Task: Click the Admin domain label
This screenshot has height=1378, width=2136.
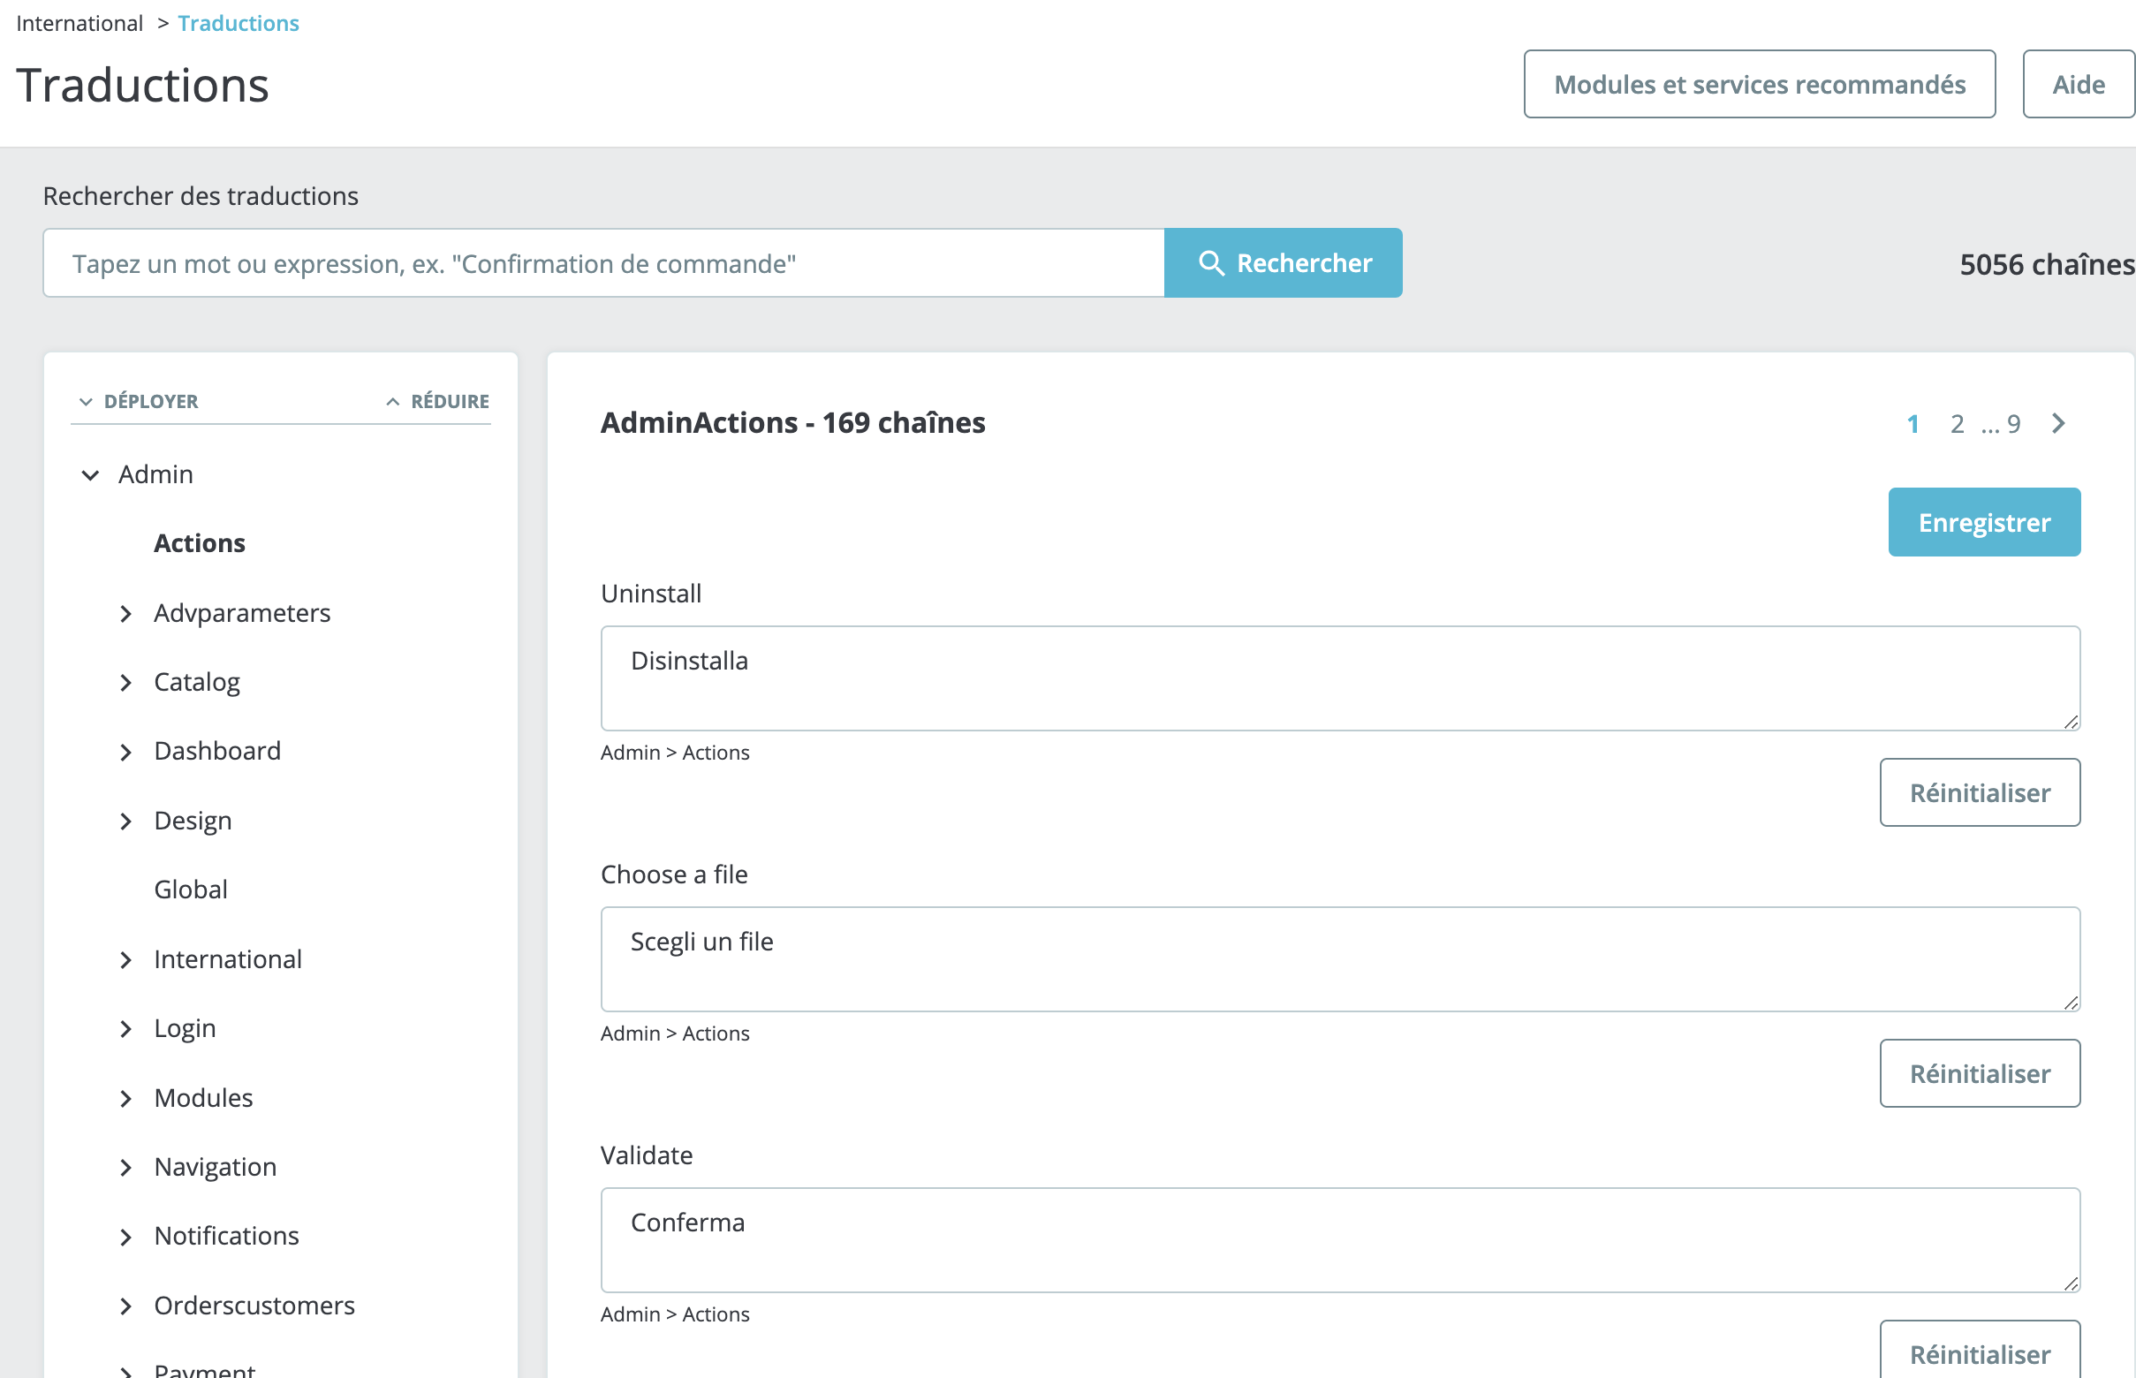Action: tap(155, 474)
